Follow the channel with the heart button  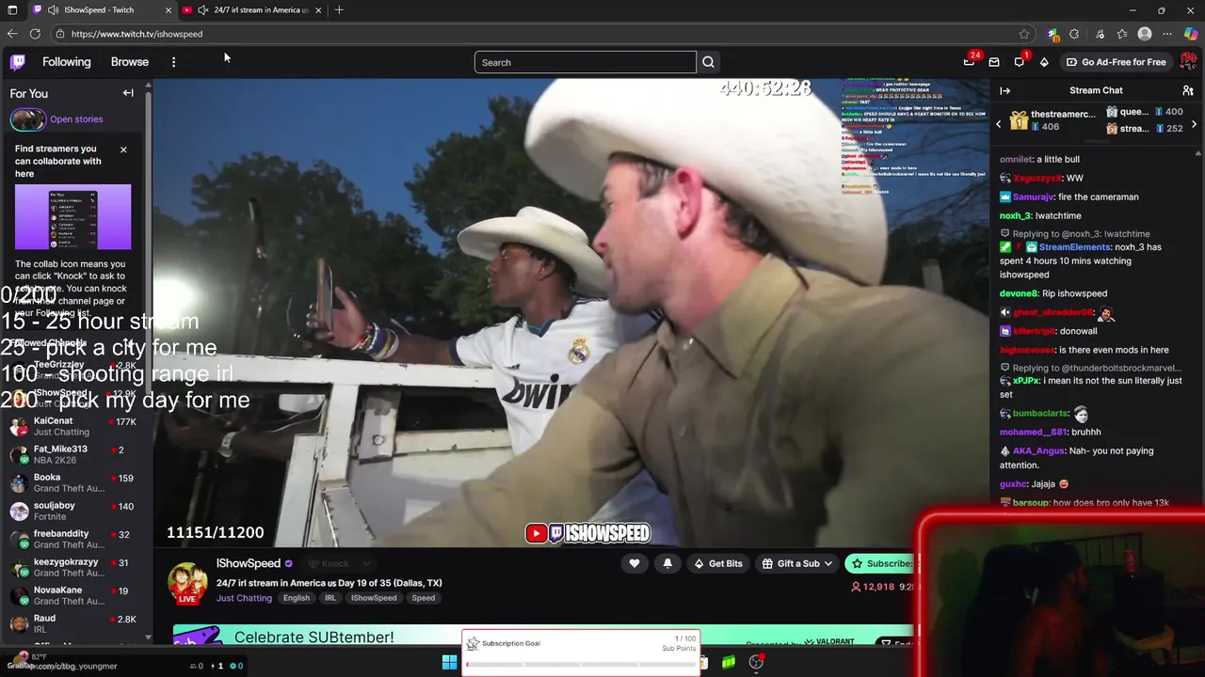click(x=635, y=563)
